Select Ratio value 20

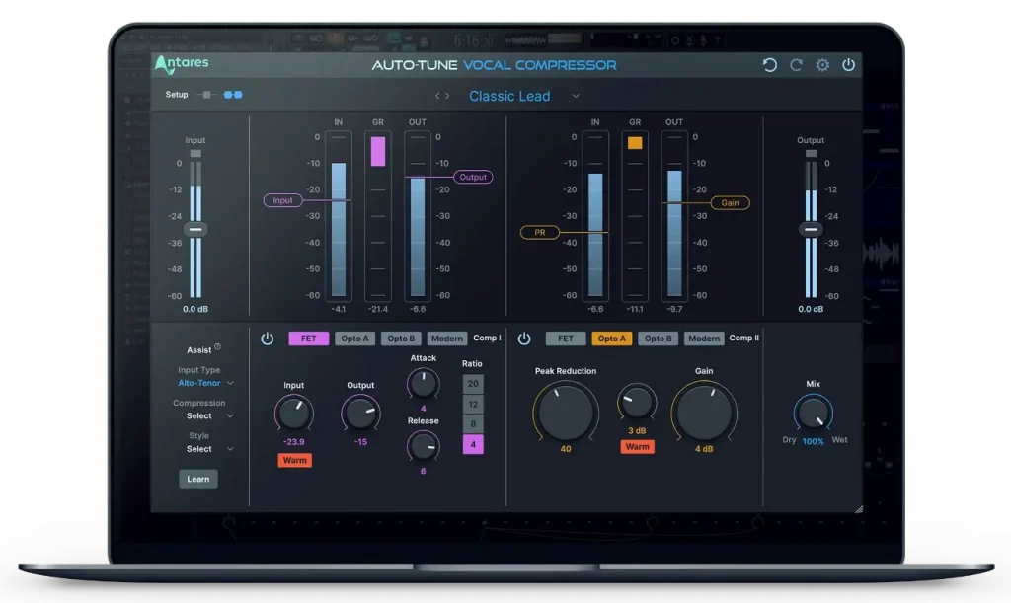(x=473, y=385)
